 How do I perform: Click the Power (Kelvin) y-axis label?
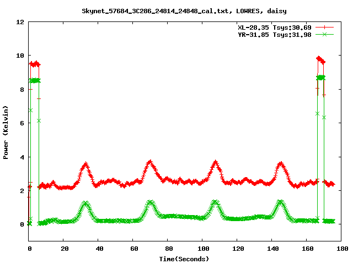pyautogui.click(x=6, y=133)
